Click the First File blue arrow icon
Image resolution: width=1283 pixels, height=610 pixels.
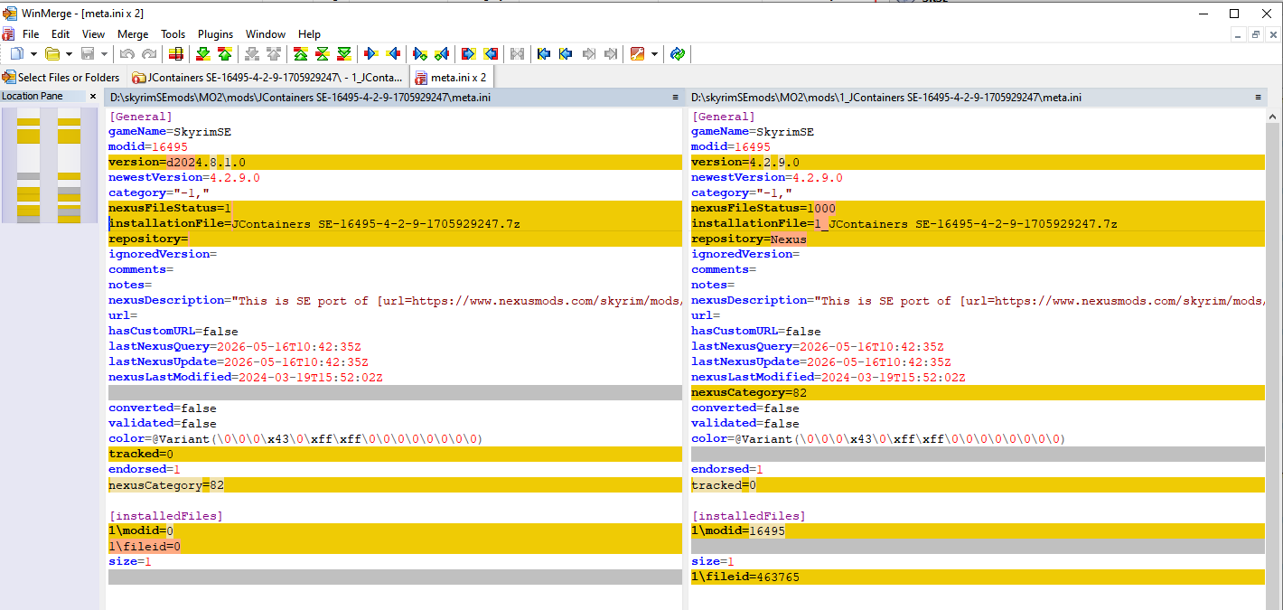(x=544, y=54)
